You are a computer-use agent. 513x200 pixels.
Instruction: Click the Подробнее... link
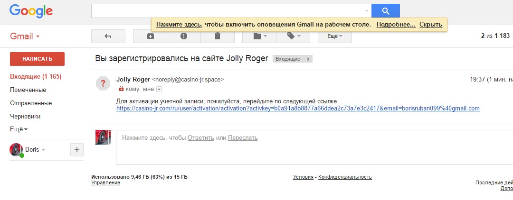coord(396,25)
